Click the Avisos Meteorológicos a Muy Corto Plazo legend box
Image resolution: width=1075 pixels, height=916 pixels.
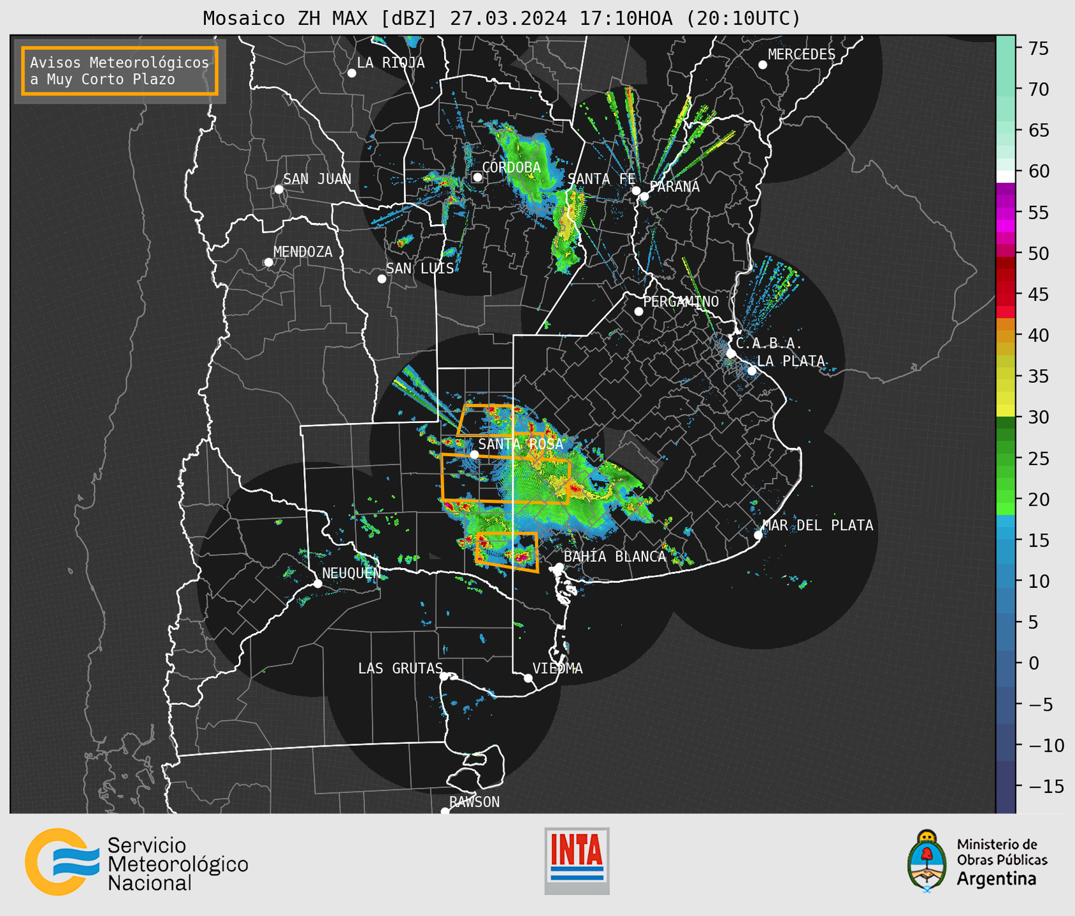[x=120, y=71]
